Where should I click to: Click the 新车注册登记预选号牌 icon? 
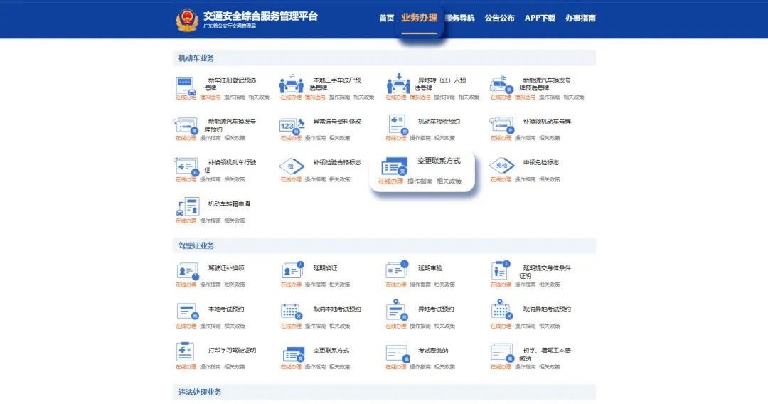(x=186, y=85)
